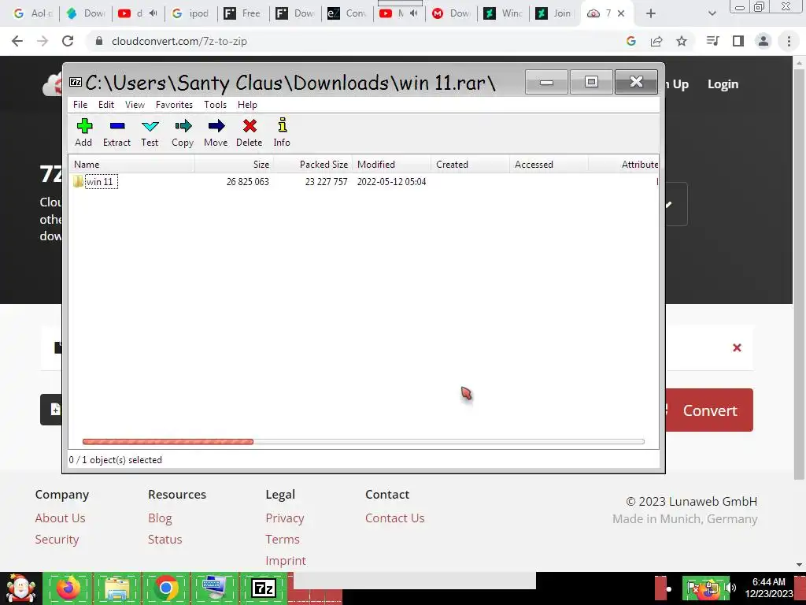The image size is (806, 605).
Task: Open the Info toolbar item
Action: [x=282, y=132]
